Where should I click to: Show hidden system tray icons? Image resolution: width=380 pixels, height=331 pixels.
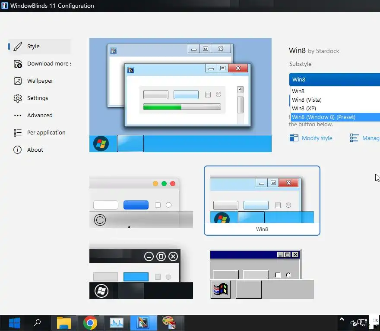342,319
